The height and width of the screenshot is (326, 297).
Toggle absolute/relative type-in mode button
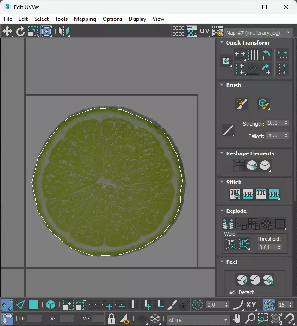point(7,319)
